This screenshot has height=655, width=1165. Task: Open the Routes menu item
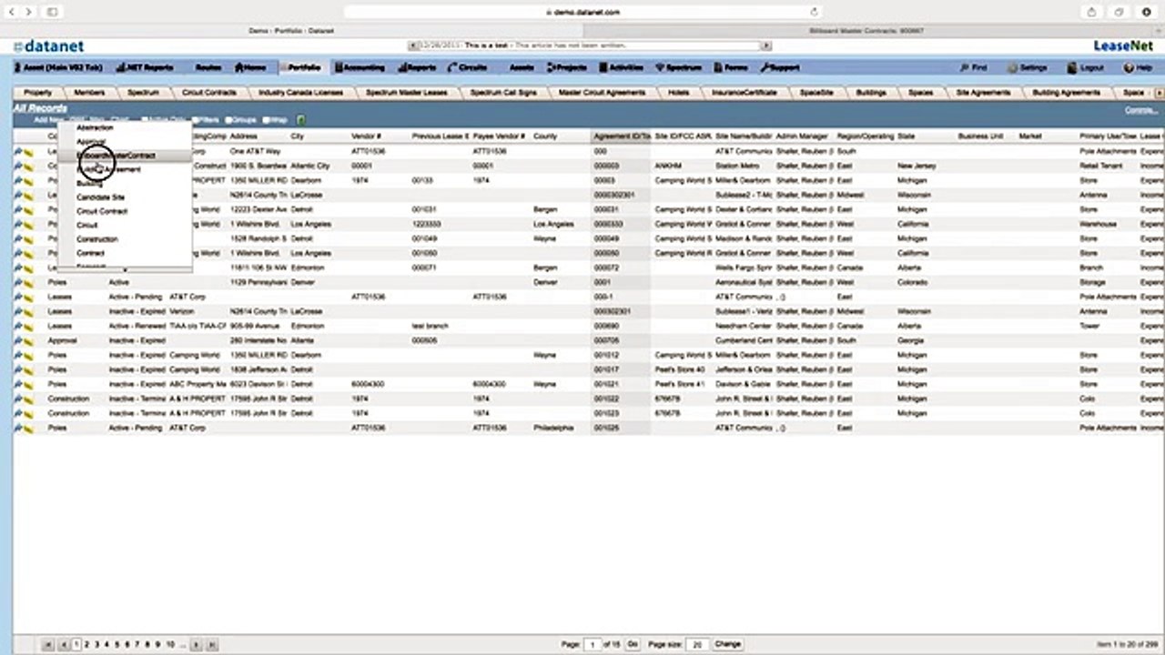point(208,67)
